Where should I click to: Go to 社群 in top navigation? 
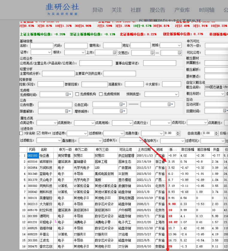point(136,10)
